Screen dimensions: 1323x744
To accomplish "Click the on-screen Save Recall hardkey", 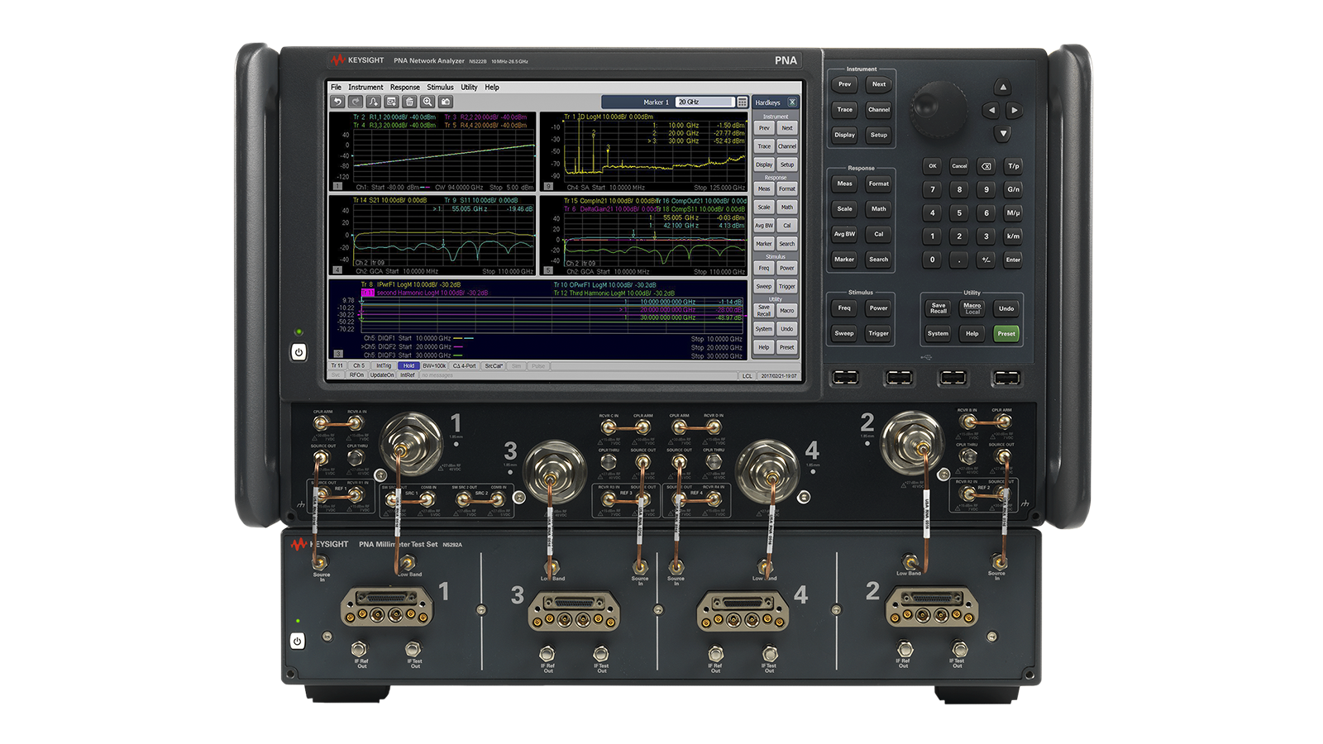I will (764, 310).
